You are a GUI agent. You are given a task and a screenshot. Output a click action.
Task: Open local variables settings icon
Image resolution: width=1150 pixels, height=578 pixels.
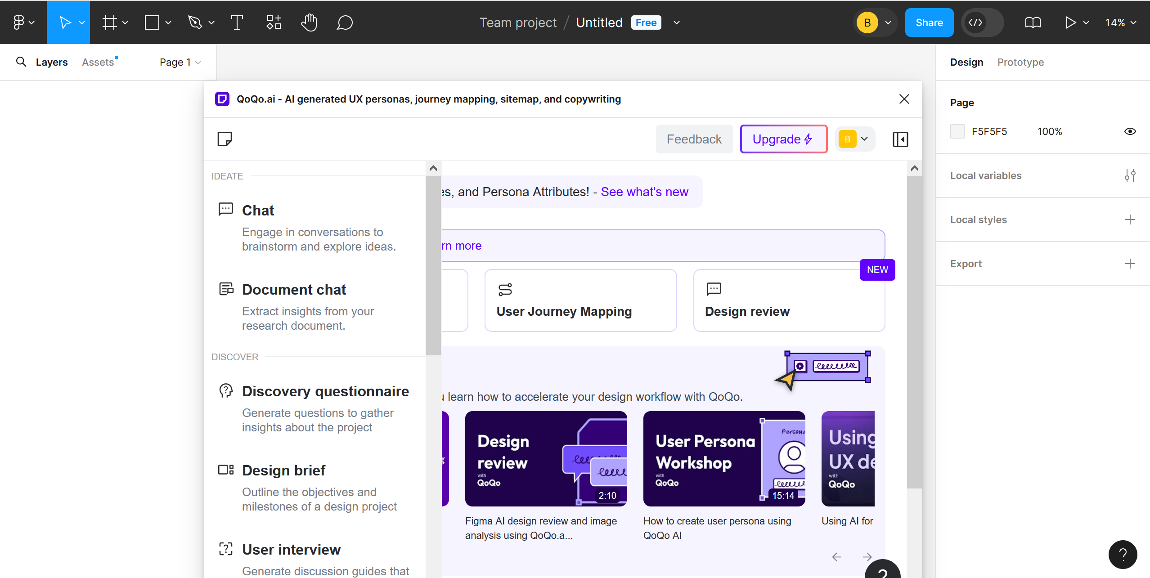click(x=1130, y=175)
